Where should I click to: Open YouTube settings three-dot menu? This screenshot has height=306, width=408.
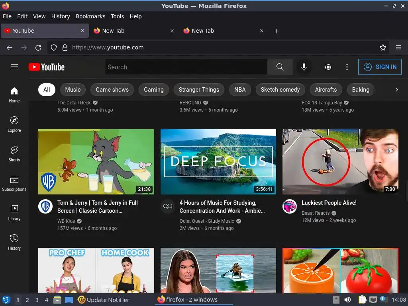click(347, 67)
